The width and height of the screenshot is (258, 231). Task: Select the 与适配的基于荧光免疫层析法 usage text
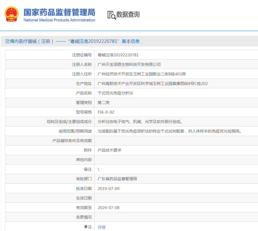coord(169,131)
